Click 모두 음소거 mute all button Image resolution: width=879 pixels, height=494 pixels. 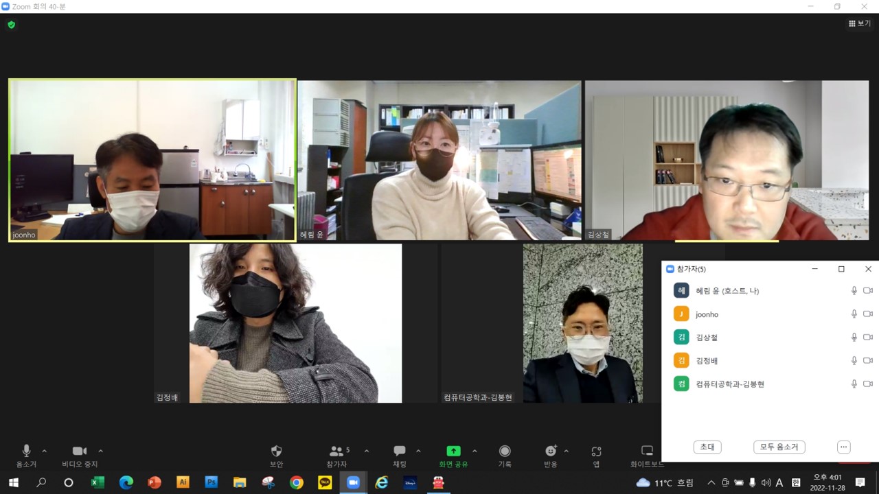coord(779,447)
